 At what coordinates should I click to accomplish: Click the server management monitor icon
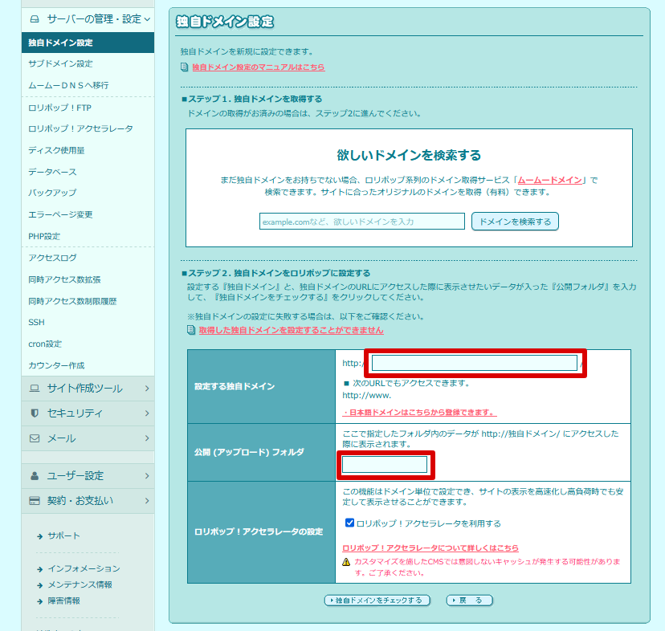[x=34, y=18]
